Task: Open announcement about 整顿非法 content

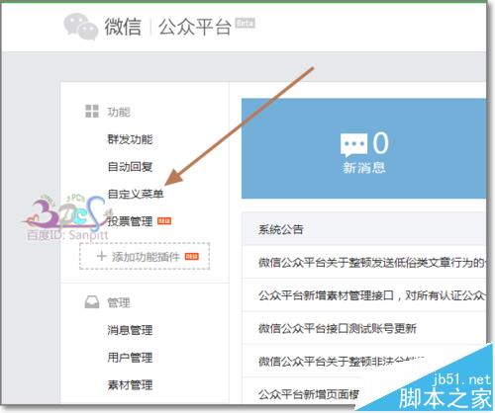Action: tap(342, 362)
